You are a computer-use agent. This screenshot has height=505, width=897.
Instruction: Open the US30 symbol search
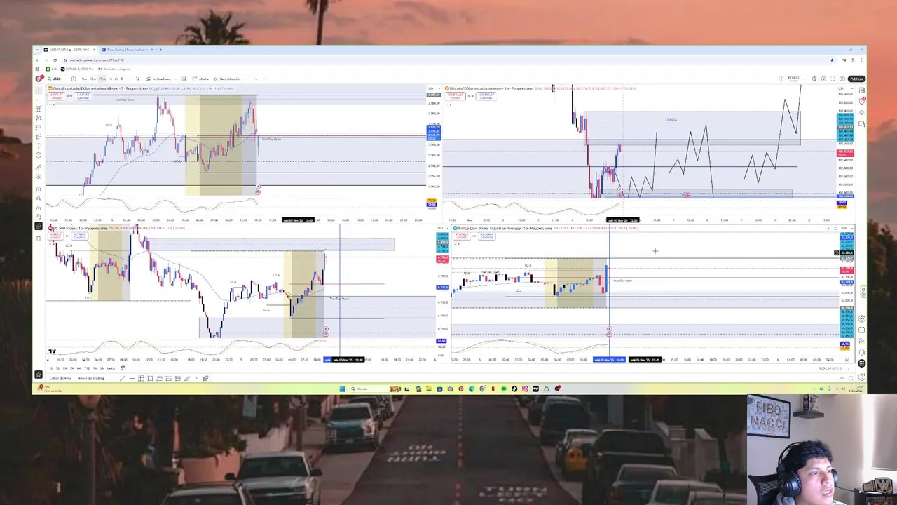tap(54, 79)
